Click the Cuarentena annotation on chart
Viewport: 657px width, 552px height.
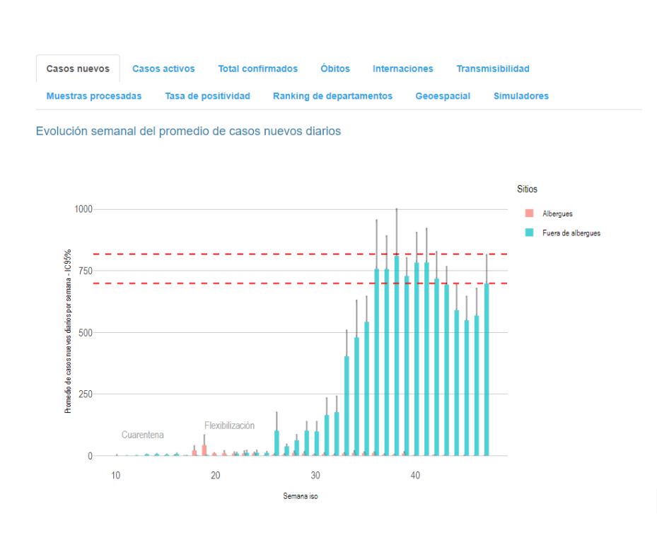[142, 435]
